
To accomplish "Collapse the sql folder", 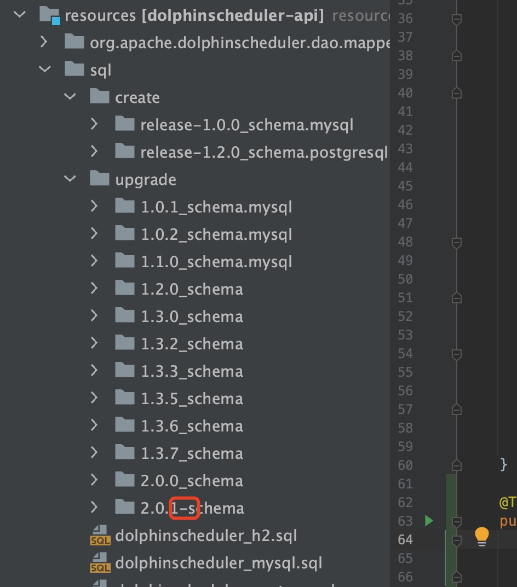I will pos(44,69).
